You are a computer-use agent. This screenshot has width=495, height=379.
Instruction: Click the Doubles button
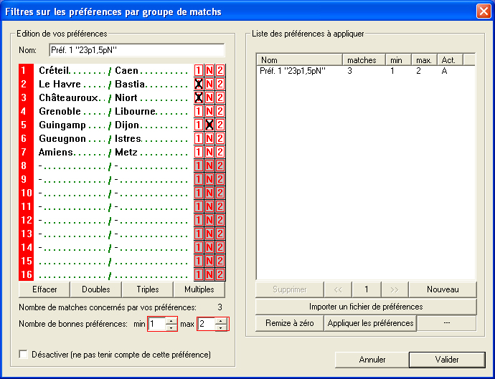(96, 289)
